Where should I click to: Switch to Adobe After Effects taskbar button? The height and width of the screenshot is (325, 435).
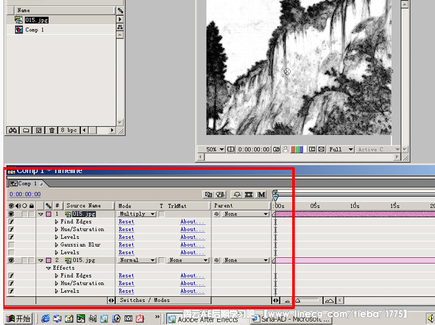click(x=206, y=319)
